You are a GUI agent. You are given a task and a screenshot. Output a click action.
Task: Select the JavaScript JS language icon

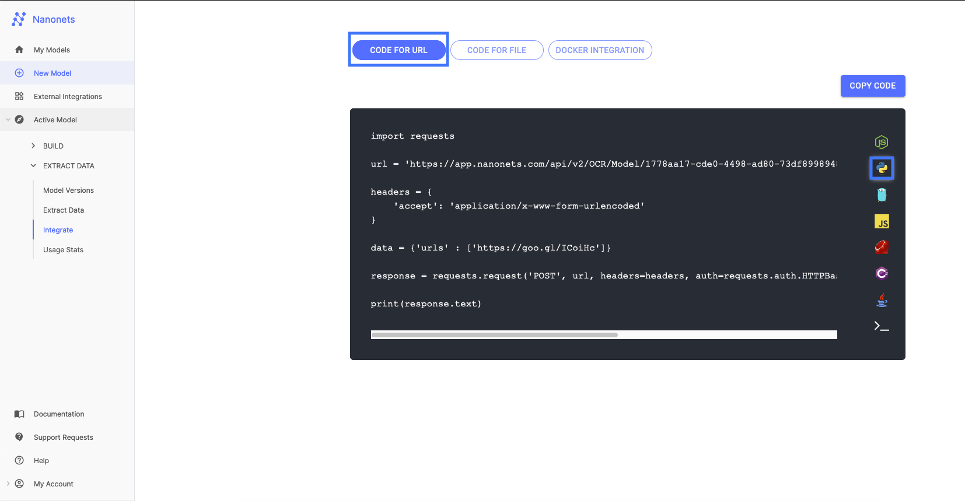point(882,221)
